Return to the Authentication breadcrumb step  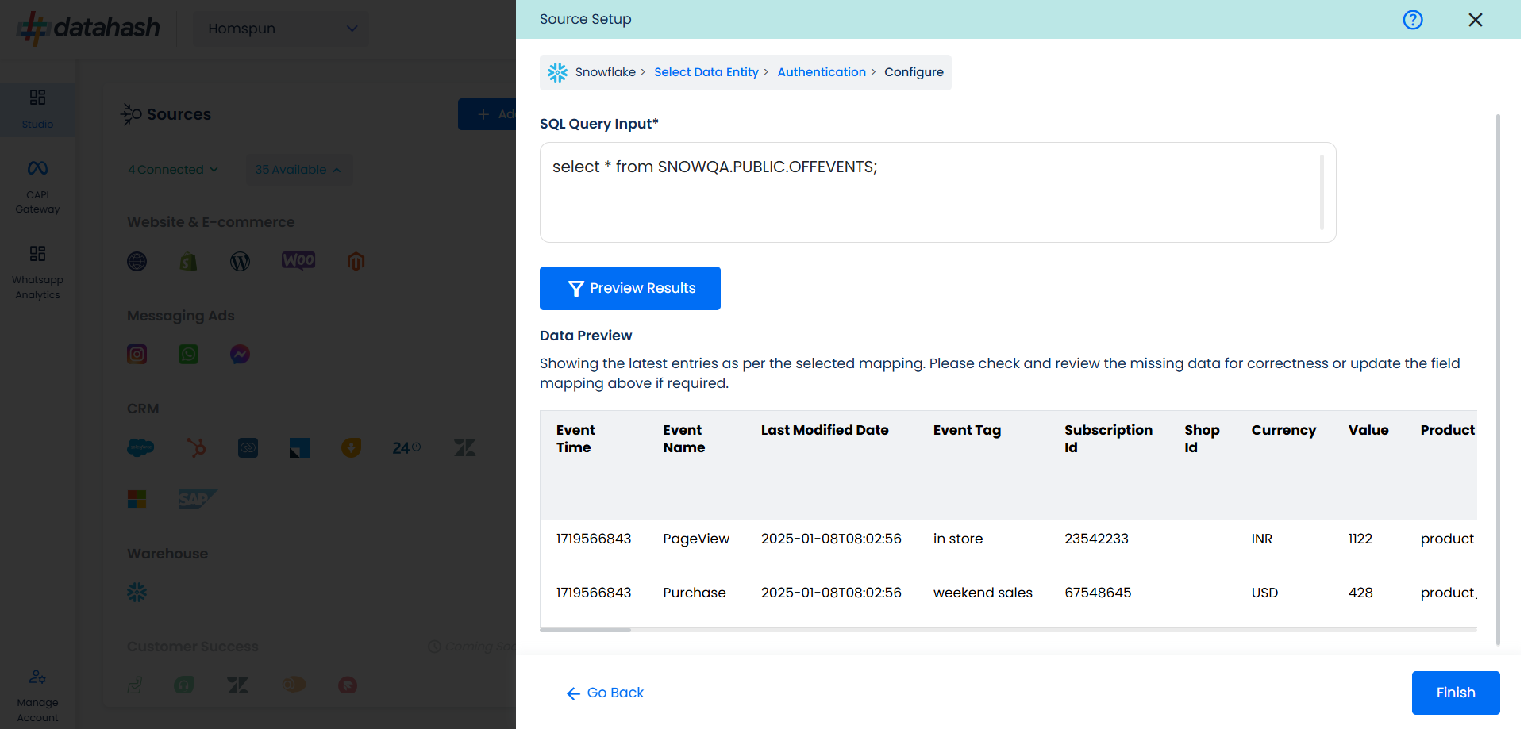(821, 72)
